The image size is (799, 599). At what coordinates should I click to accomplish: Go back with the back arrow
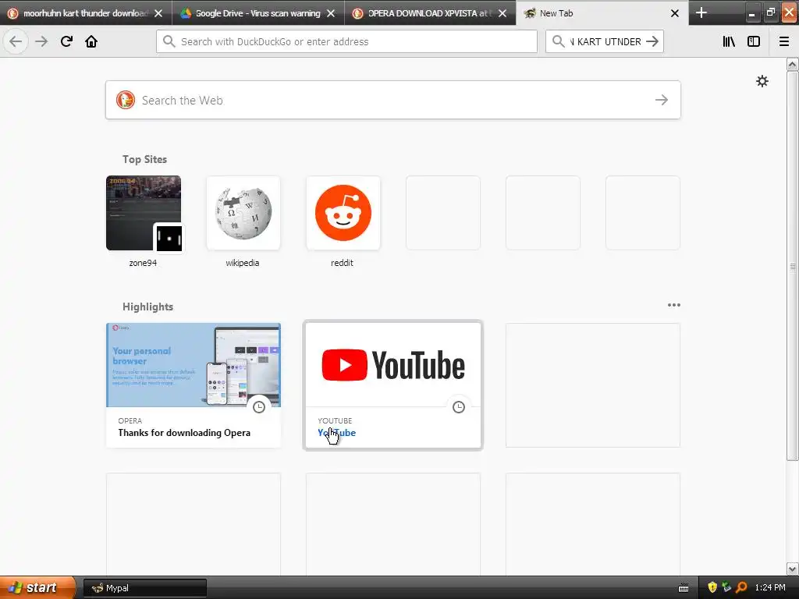point(16,41)
